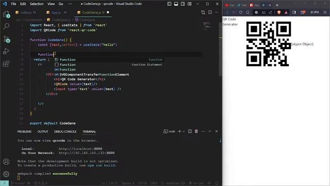
Task: Open the Run and Debug view
Action: pyautogui.click(x=6, y=51)
